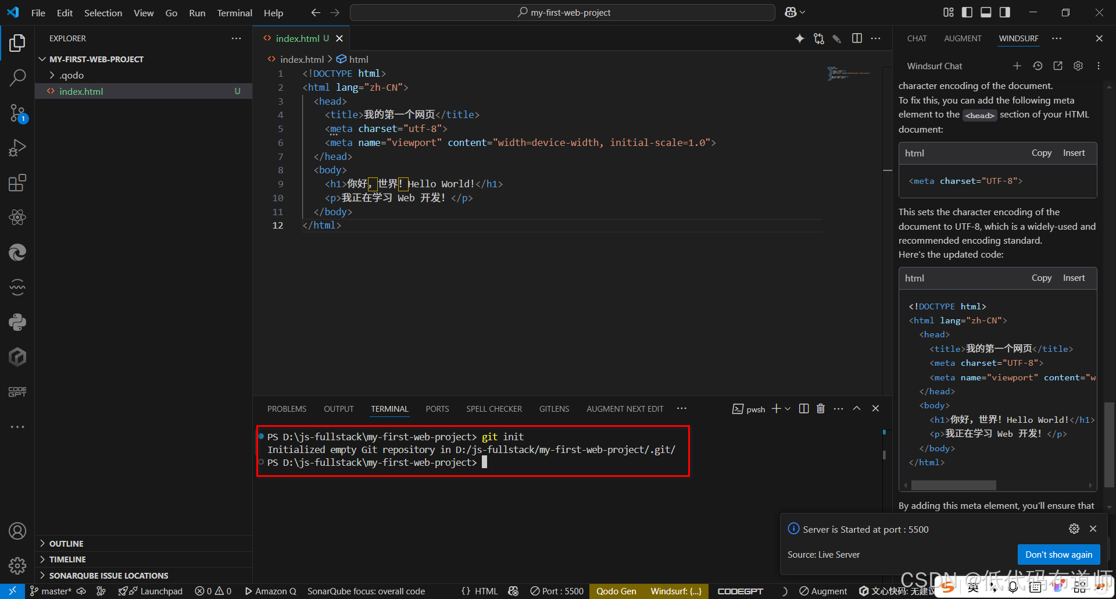Open the React atom icon view
Viewport: 1116px width, 599px height.
tap(17, 218)
